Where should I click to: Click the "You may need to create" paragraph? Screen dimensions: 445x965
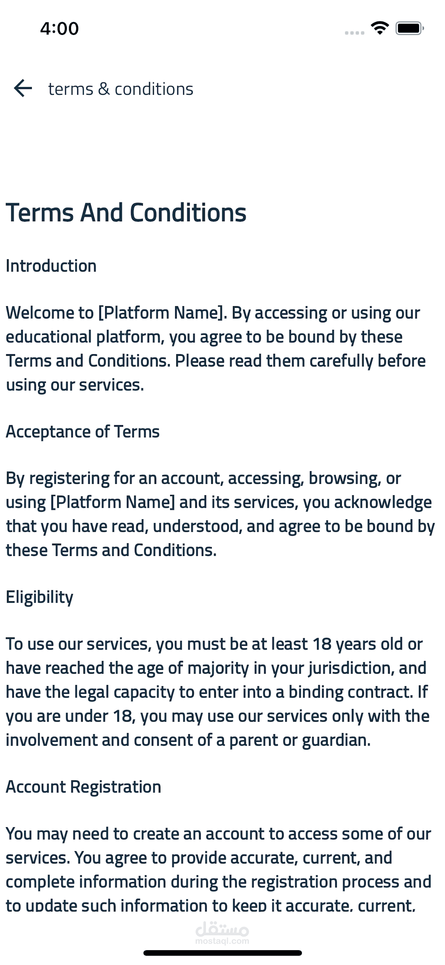[x=218, y=869]
